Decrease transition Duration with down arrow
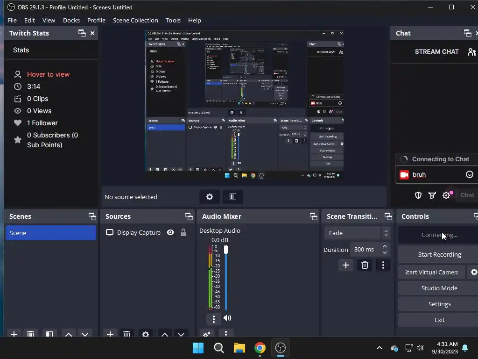Viewport: 478px width, 359px height. 385,253
